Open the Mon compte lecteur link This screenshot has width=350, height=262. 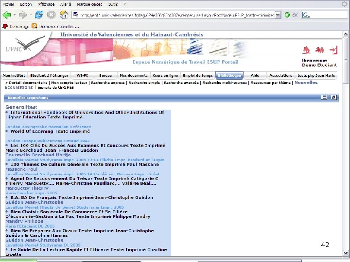(69, 82)
